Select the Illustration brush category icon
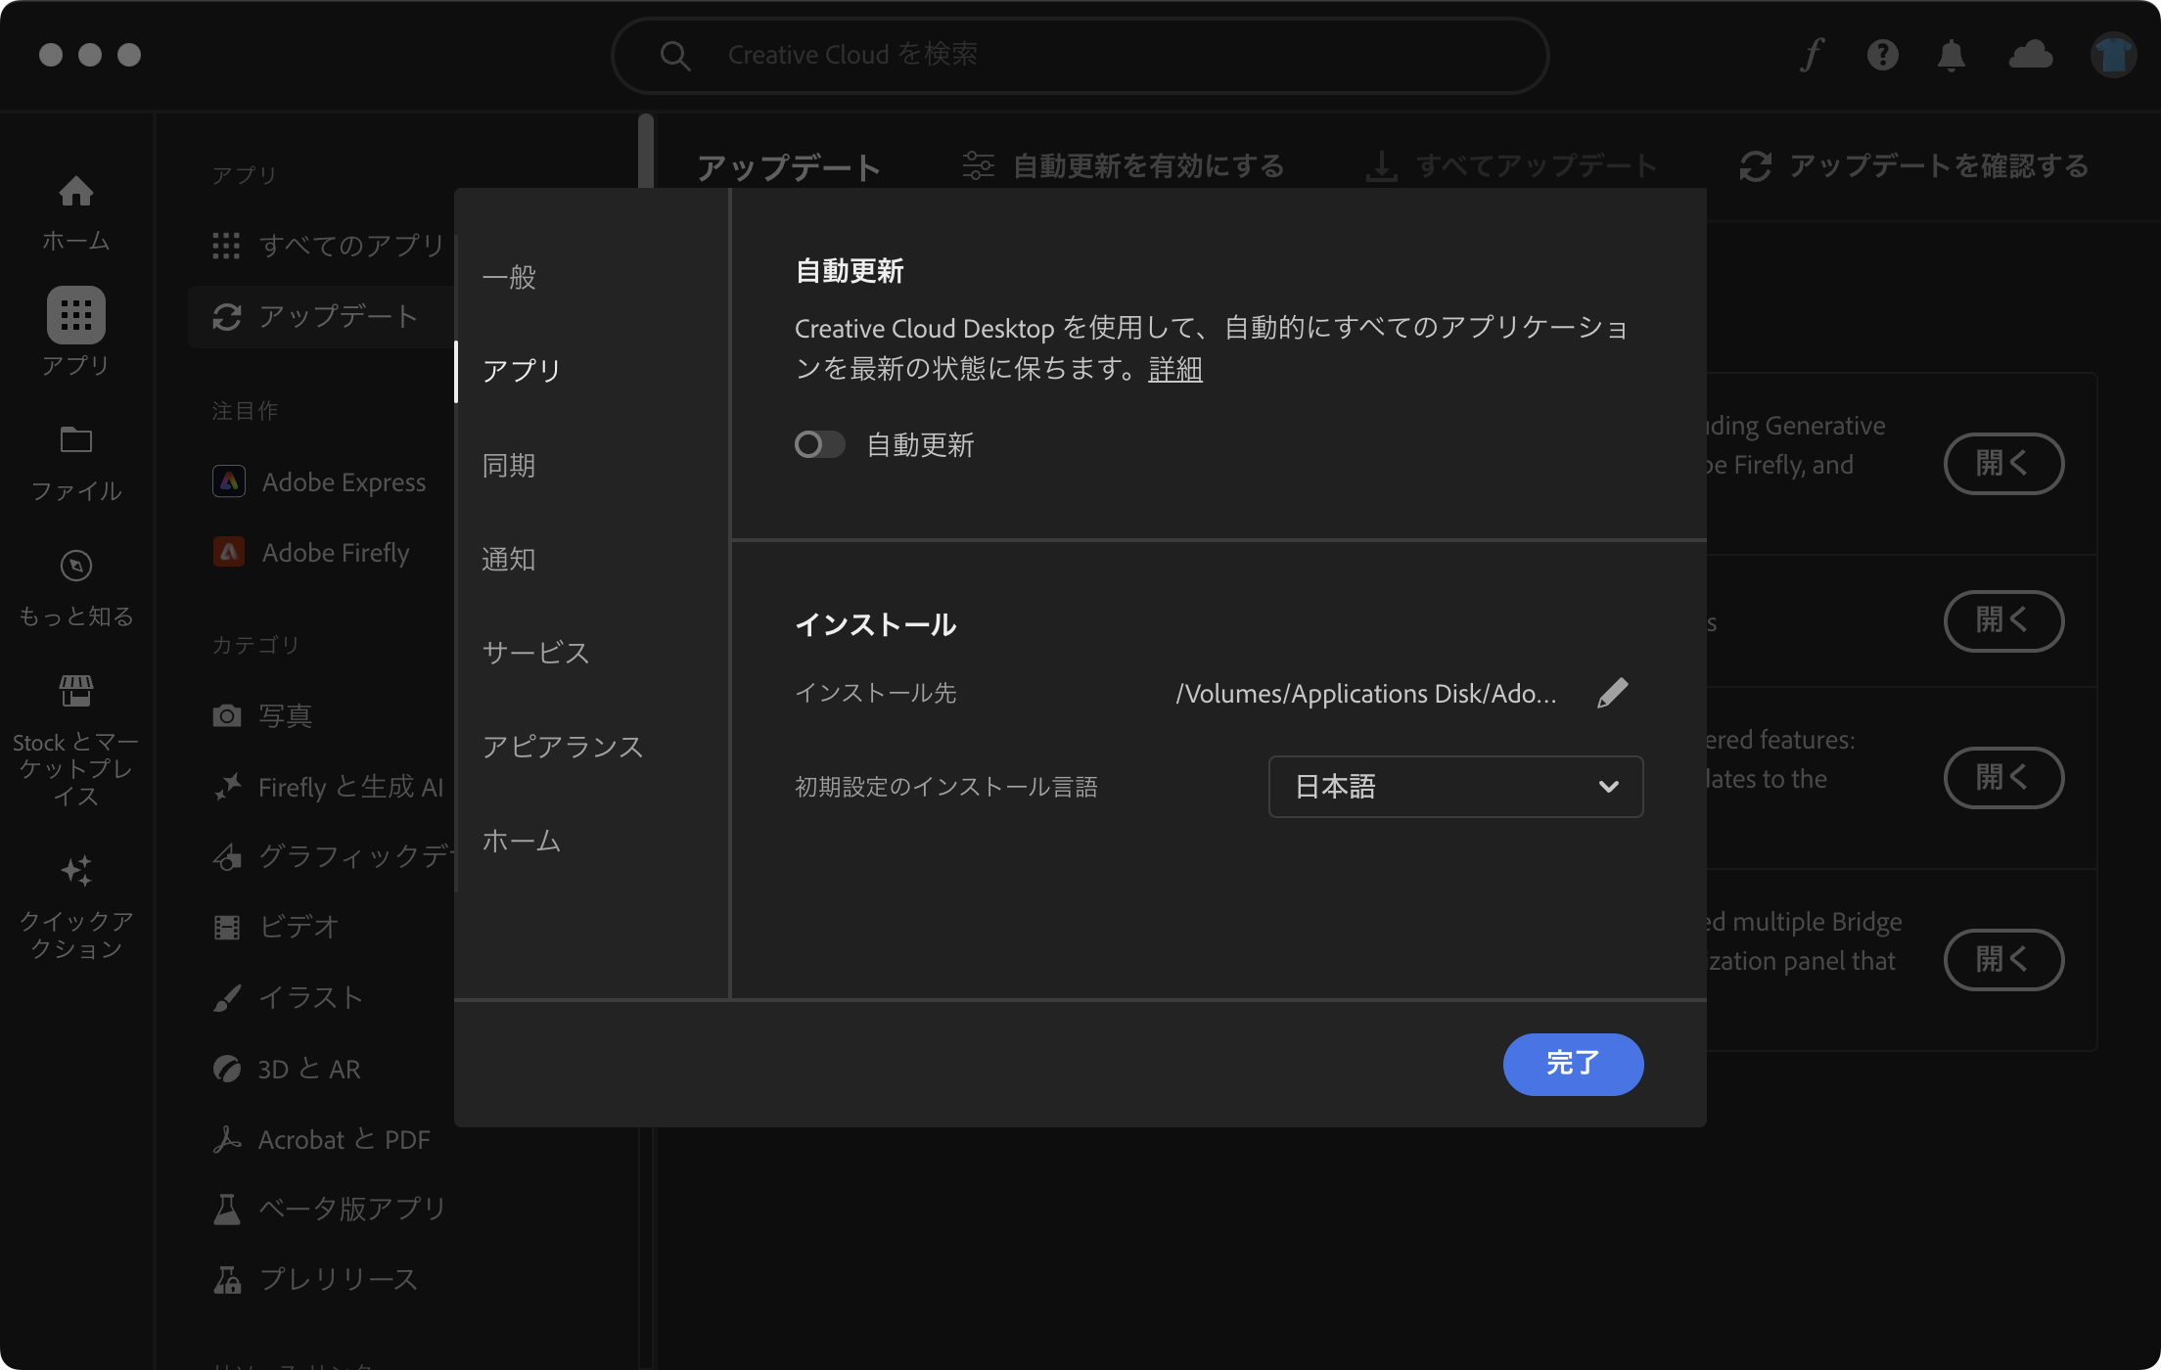 tap(227, 998)
